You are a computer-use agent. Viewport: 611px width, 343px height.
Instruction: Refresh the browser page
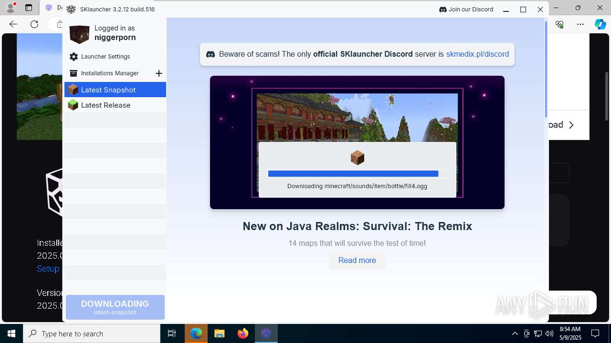pos(34,24)
